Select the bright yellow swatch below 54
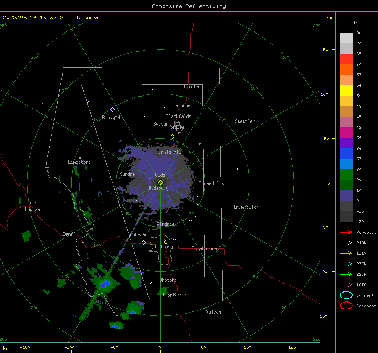The image size is (378, 353). tap(346, 90)
